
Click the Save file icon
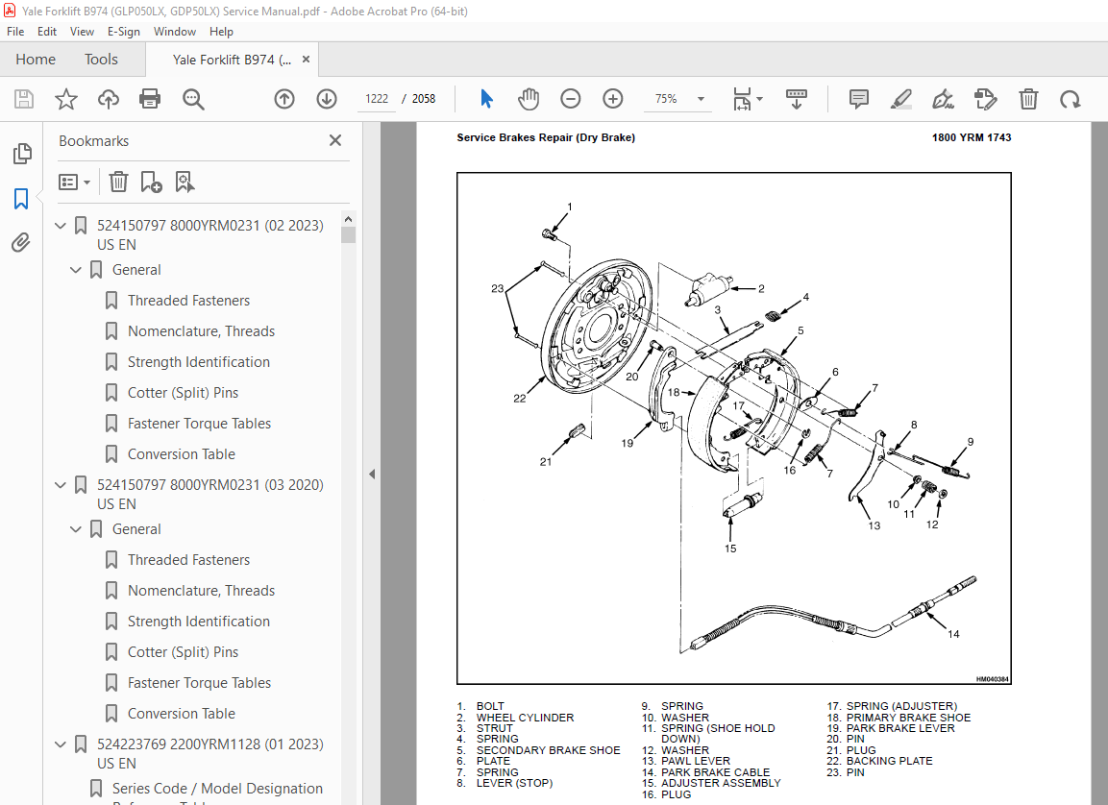point(24,99)
